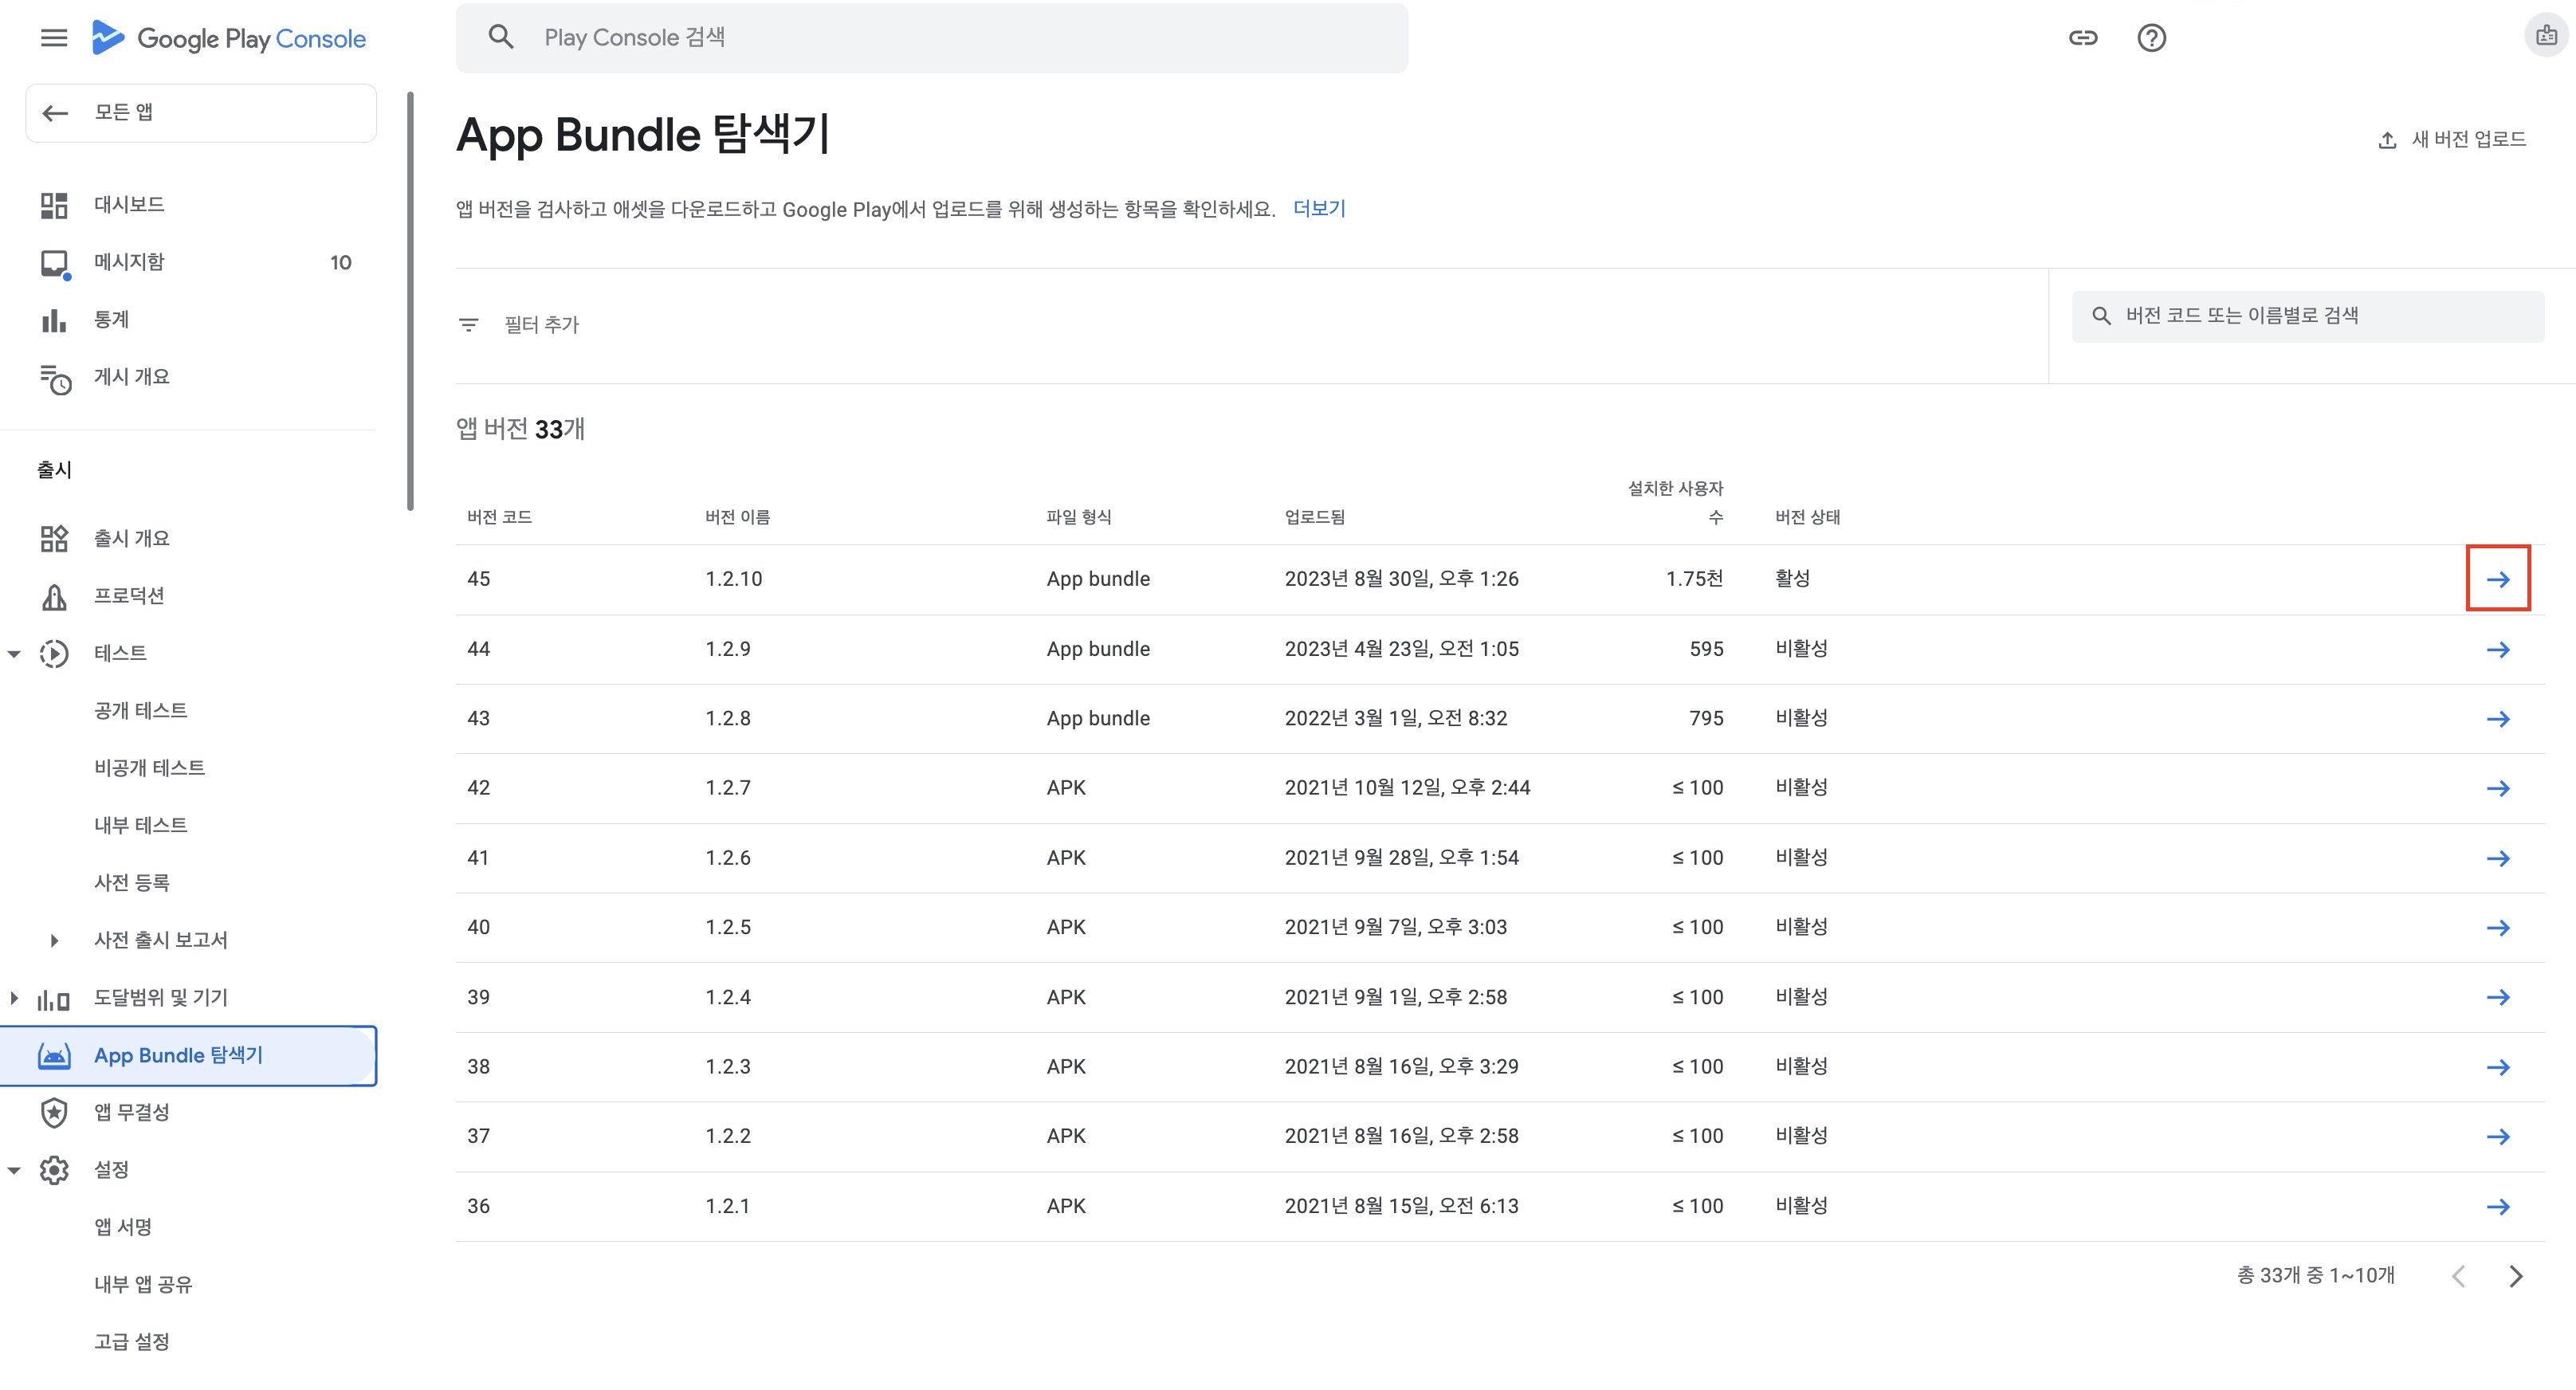Click the filter list icon beside 필터 추가

click(468, 325)
